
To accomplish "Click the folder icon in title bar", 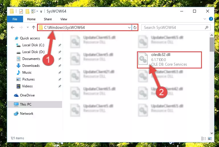I will click(x=12, y=11).
